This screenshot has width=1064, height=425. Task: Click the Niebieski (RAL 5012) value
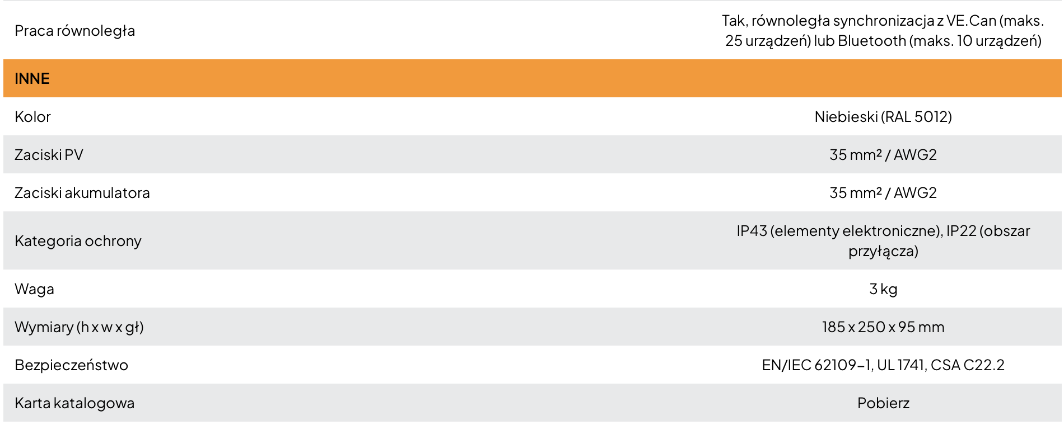[x=883, y=116]
